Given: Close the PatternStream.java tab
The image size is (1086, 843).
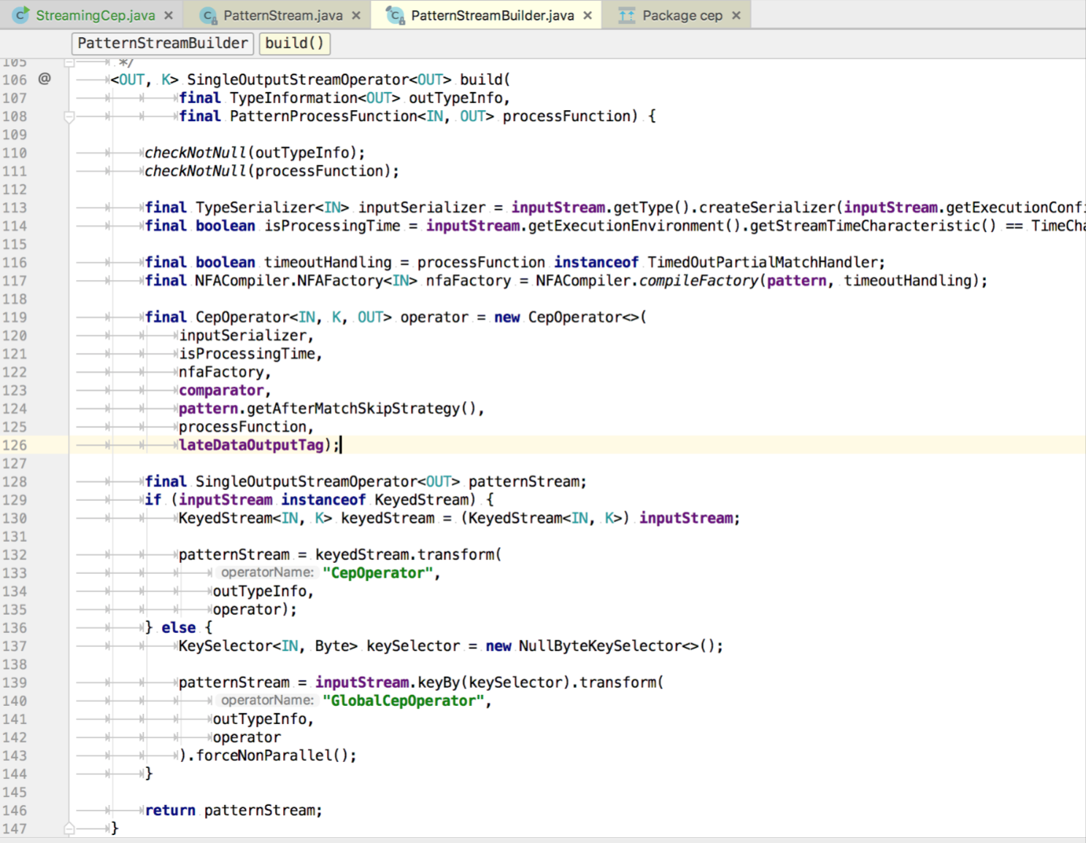Looking at the screenshot, I should tap(356, 15).
